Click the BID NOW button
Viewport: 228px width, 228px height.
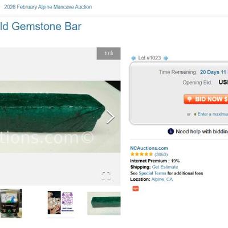point(206,99)
